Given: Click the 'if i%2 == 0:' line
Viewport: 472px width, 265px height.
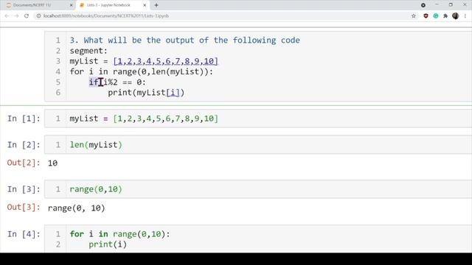Looking at the screenshot, I should 117,82.
